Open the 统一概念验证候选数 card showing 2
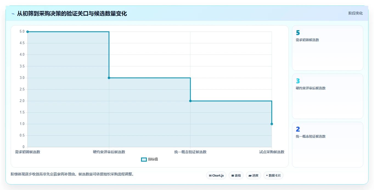This screenshot has height=190, width=374. [328, 144]
